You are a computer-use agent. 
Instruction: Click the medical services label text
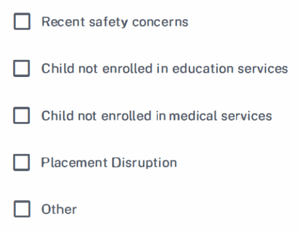(x=156, y=116)
